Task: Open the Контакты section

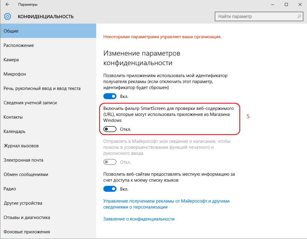Action: [14, 117]
